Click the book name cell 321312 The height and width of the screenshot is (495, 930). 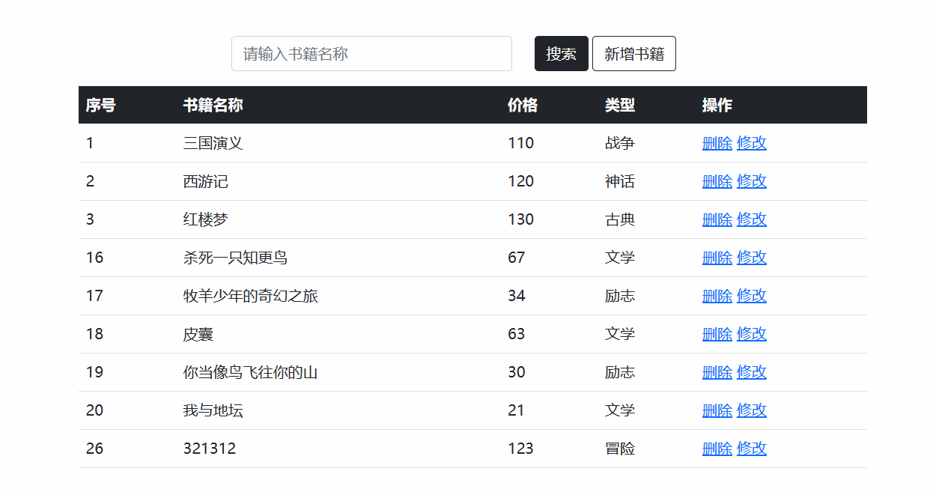click(x=210, y=449)
